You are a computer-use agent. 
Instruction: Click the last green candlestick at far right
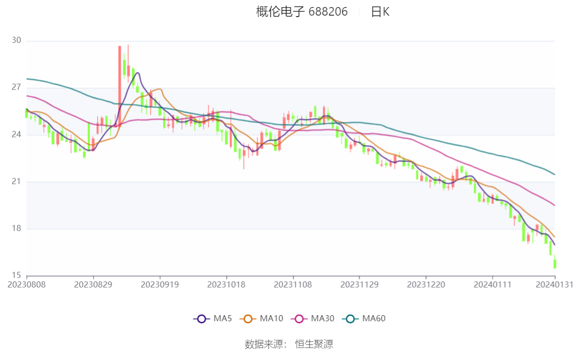[x=555, y=263]
